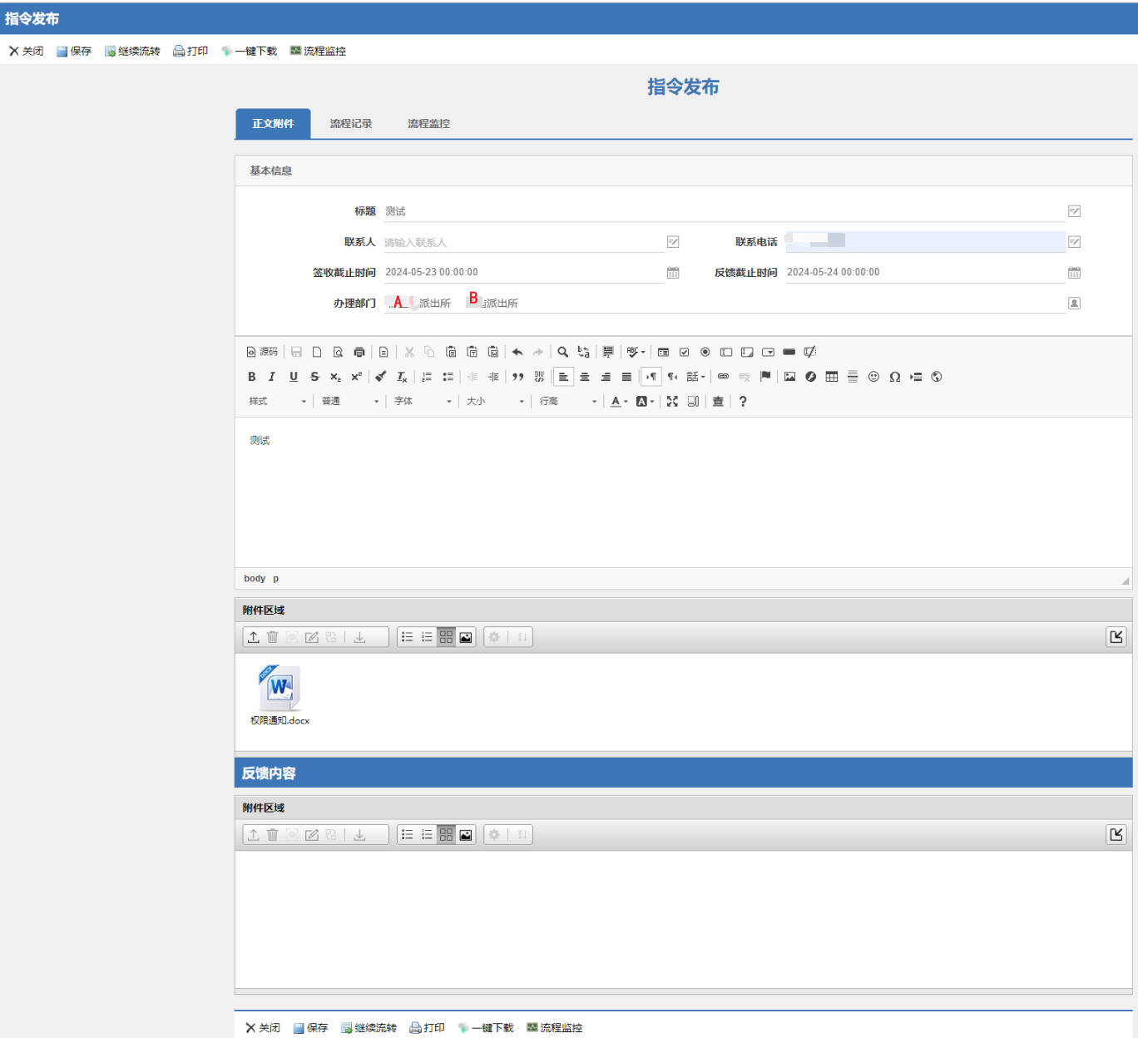Image resolution: width=1138 pixels, height=1038 pixels.
Task: Click 保存 in the bottom toolbar
Action: pyautogui.click(x=310, y=1028)
